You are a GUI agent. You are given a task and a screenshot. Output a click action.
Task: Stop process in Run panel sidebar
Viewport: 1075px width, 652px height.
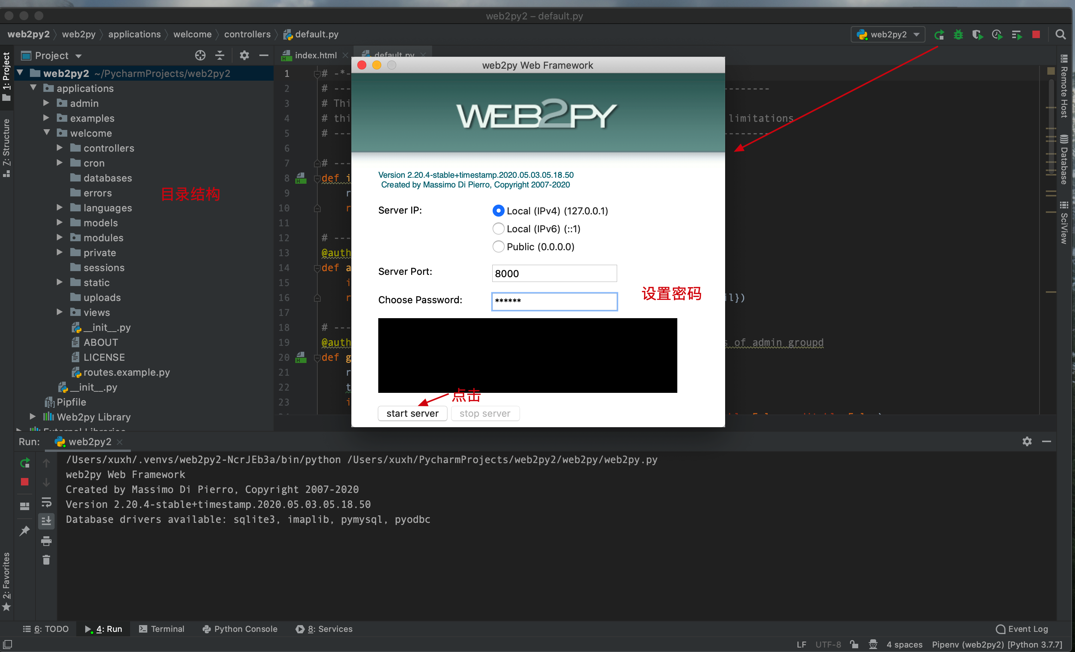pyautogui.click(x=25, y=482)
